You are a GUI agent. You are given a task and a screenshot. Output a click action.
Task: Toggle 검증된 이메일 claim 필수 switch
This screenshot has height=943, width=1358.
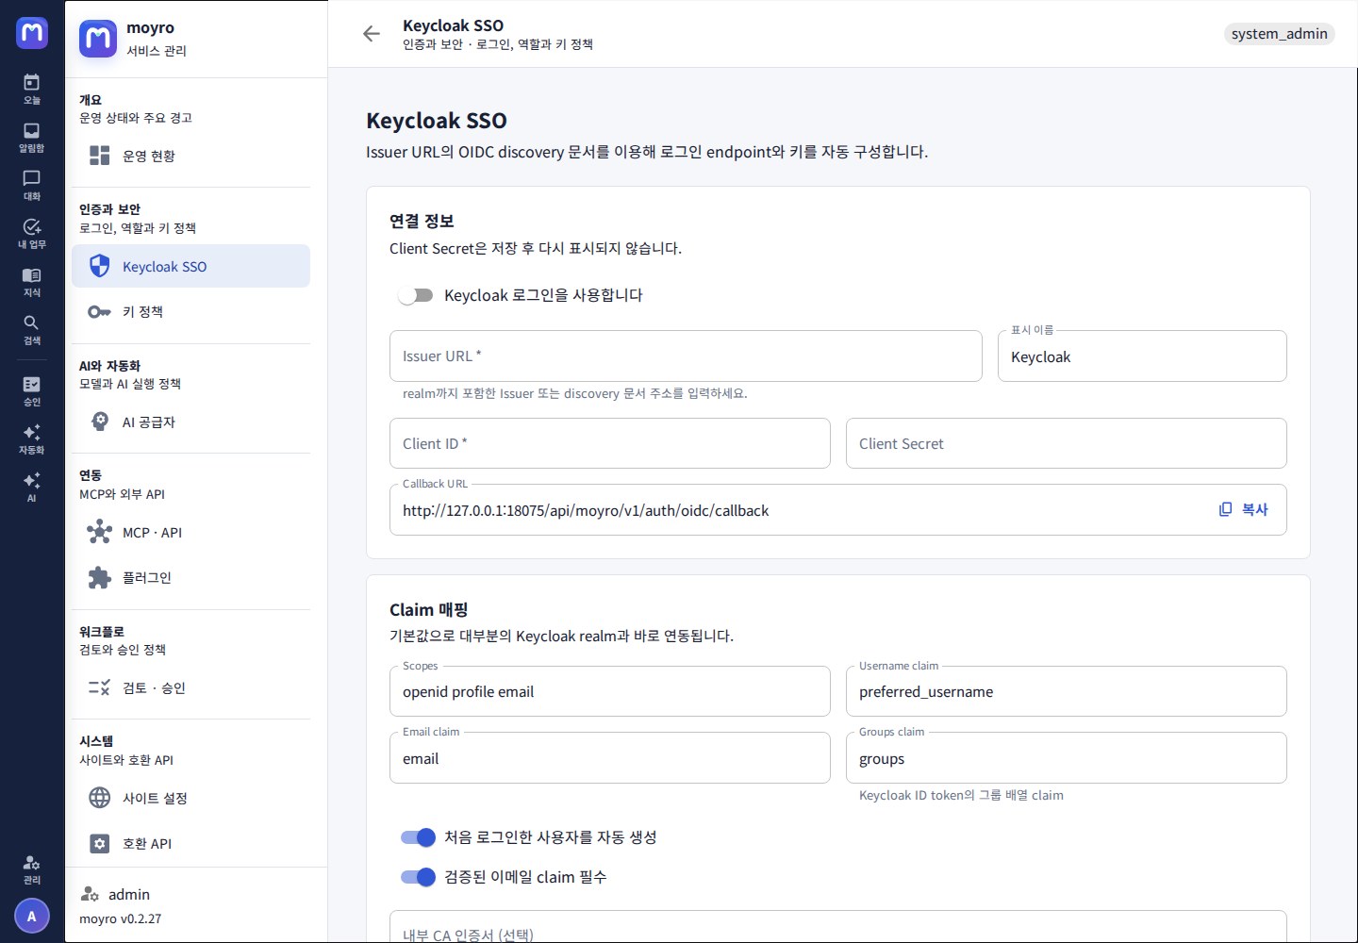(418, 877)
